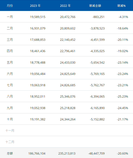133x158 pixels.
Task: Select the 一月 row label
Action: pos(10,17)
